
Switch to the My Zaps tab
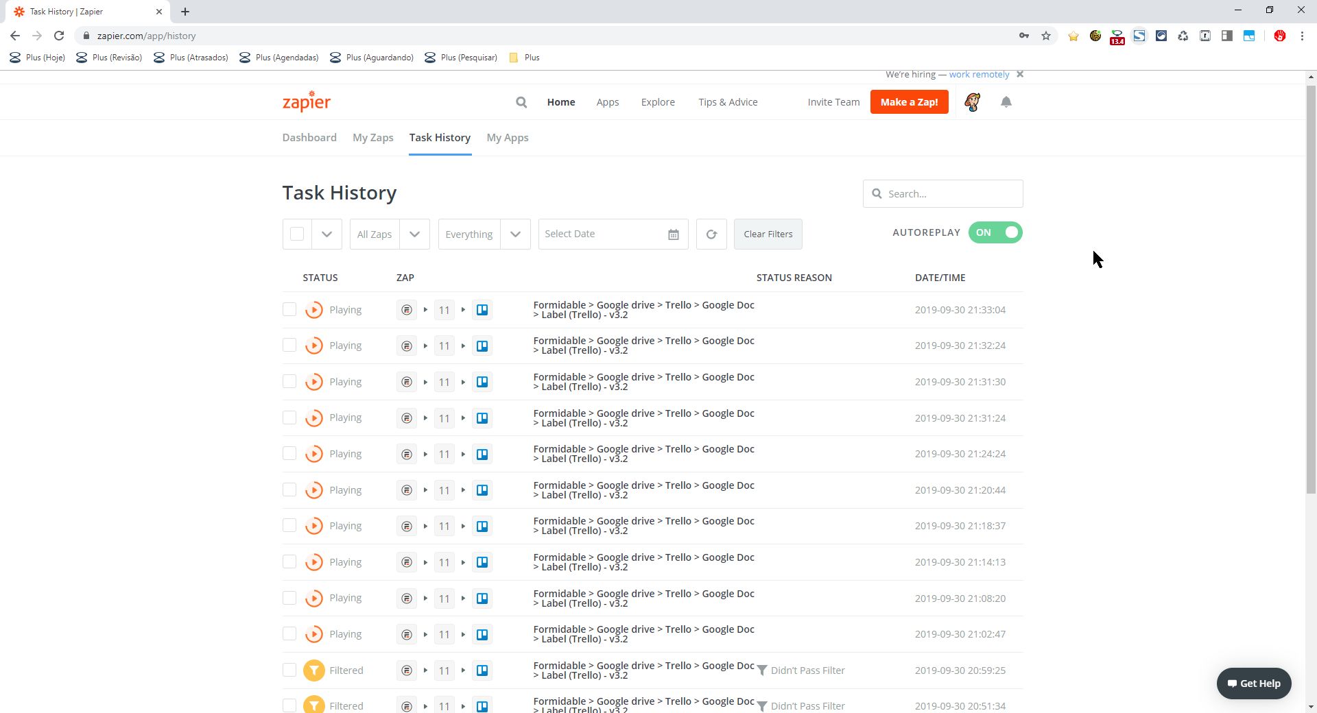[372, 138]
